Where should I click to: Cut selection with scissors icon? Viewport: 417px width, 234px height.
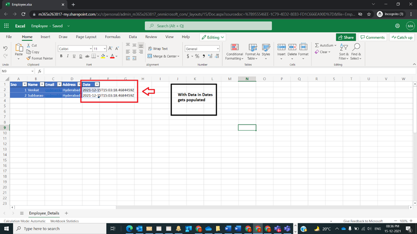[28, 46]
